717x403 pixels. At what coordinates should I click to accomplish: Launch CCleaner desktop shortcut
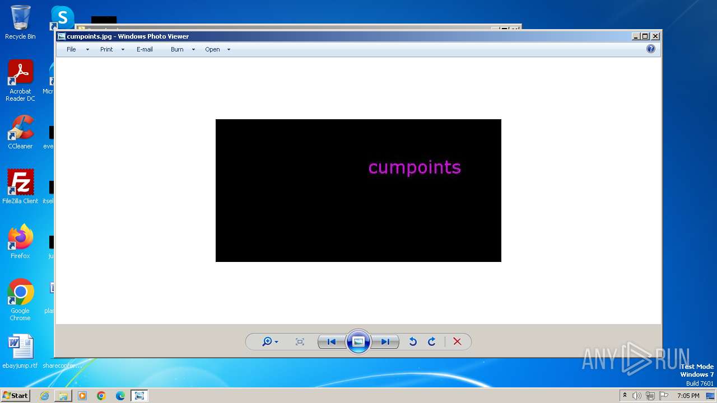[20, 132]
